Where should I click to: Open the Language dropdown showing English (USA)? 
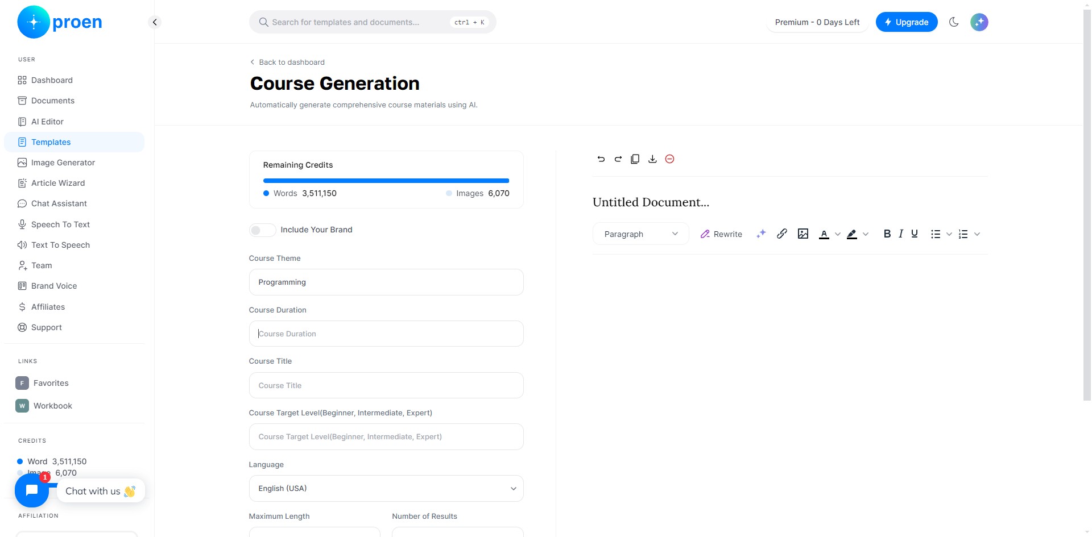[386, 488]
